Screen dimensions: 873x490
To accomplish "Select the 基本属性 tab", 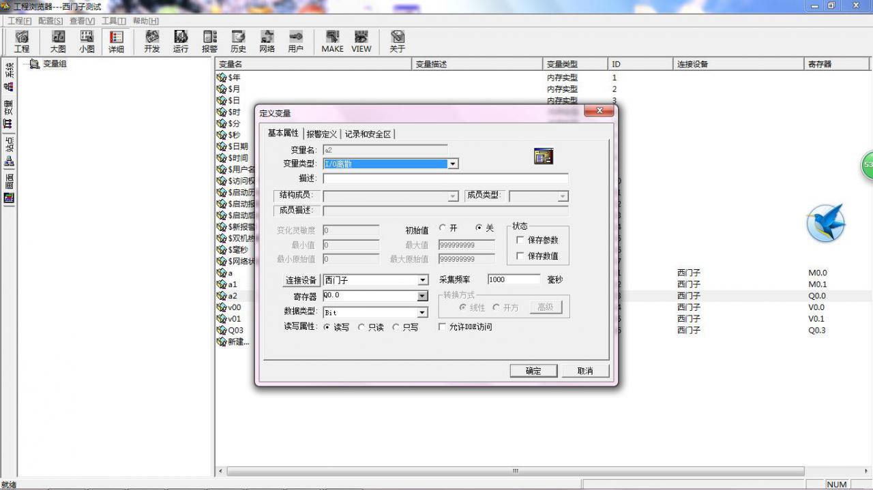I will click(x=283, y=133).
